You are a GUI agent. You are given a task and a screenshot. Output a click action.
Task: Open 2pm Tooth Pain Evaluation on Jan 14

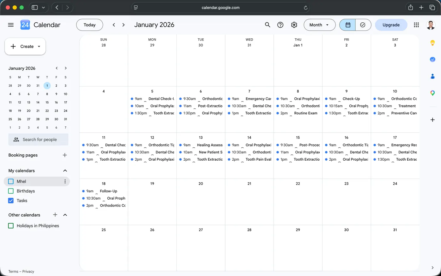[x=249, y=159]
